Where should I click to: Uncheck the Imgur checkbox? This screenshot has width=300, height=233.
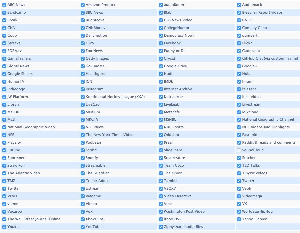coord(239,82)
